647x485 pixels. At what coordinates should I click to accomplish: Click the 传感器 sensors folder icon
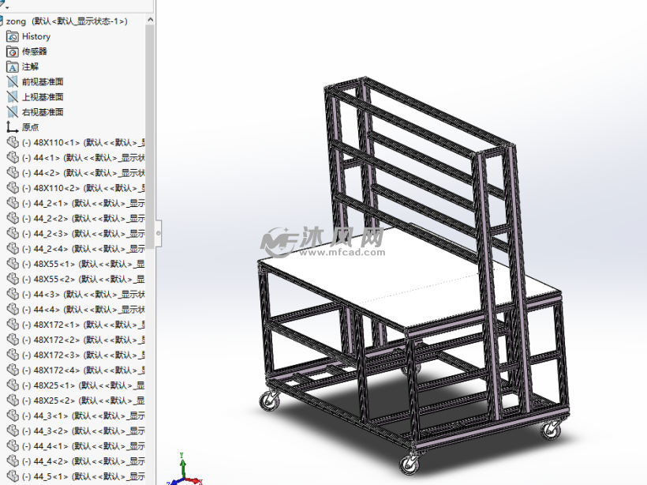(12, 51)
